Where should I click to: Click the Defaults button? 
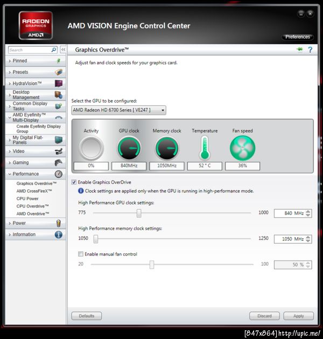(86, 316)
